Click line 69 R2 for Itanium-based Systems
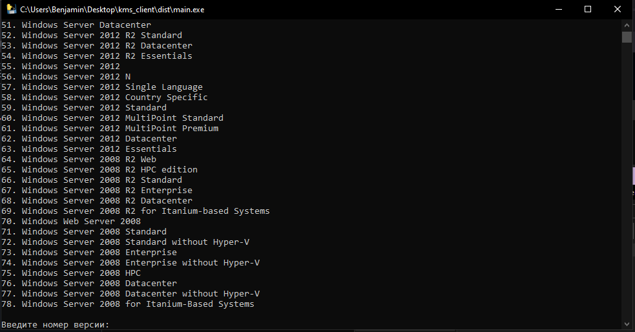This screenshot has width=635, height=332. click(x=136, y=211)
